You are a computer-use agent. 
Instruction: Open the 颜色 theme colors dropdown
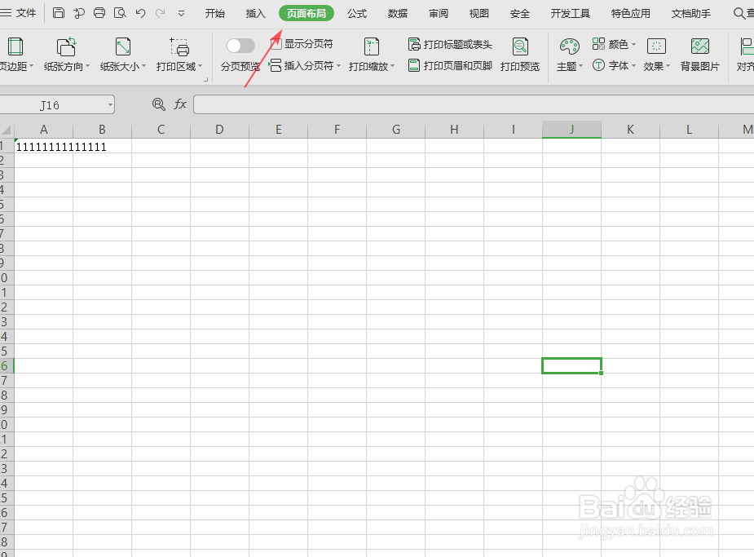click(x=614, y=44)
